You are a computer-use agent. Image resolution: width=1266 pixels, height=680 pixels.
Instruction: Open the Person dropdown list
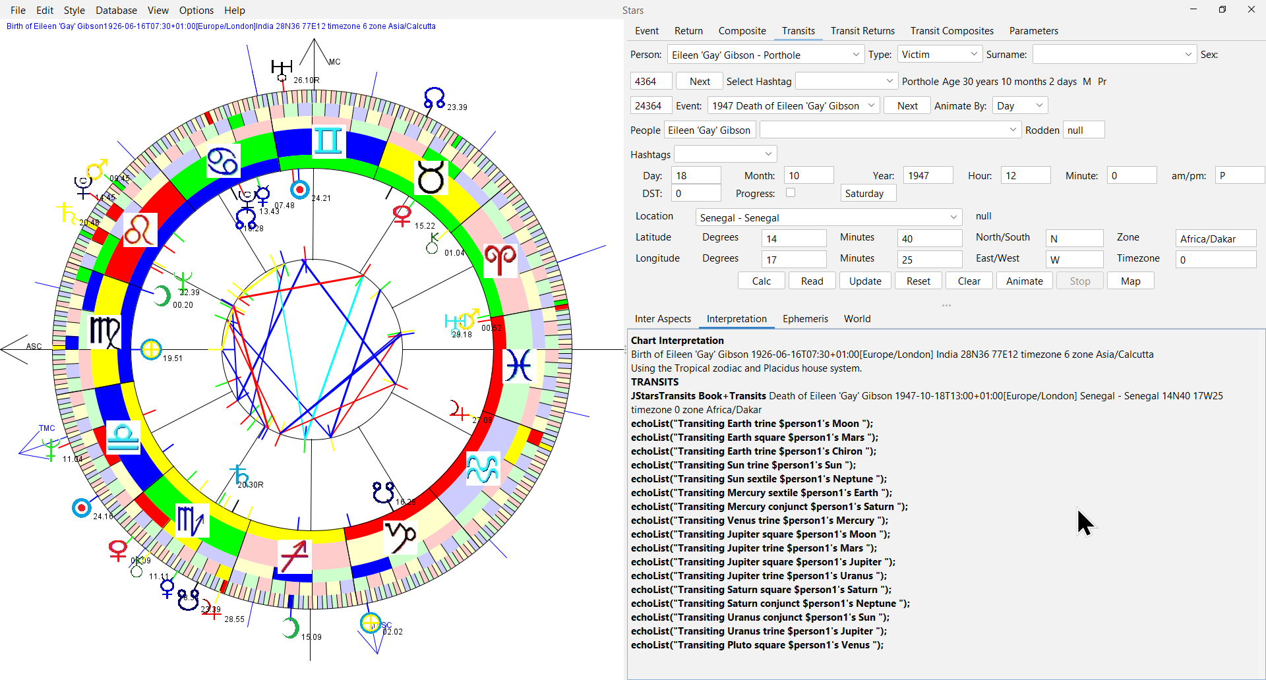tap(855, 55)
